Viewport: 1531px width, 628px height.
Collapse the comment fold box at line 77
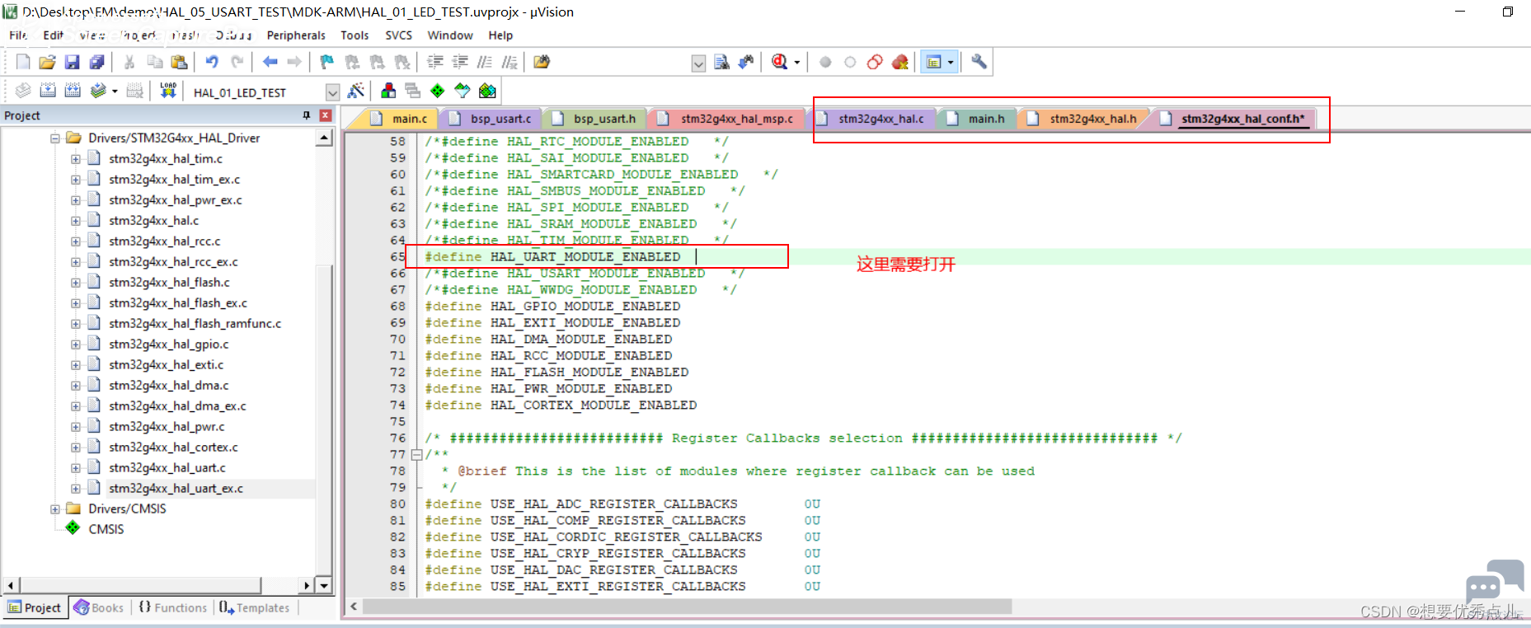coord(416,454)
